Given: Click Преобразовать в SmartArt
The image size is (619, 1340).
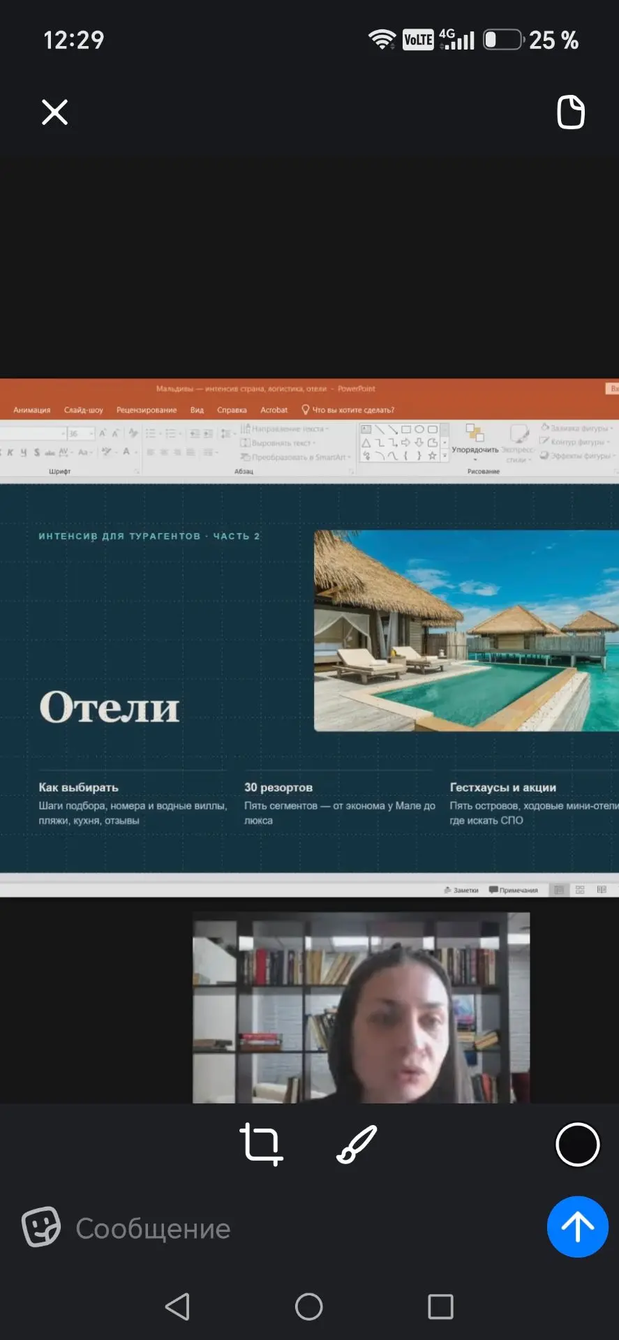Looking at the screenshot, I should point(295,457).
